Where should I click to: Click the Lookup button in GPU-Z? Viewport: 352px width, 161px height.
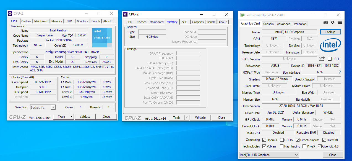click(x=330, y=32)
